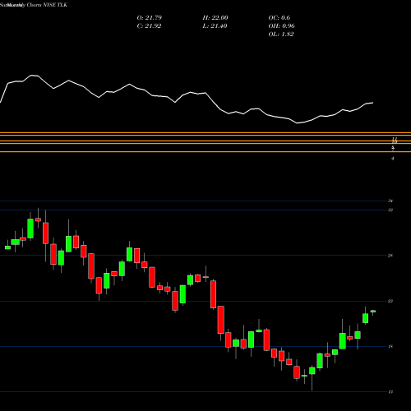Click the close price text 'C: 21.92'
411x411 pixels.
149,26
